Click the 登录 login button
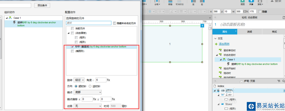The image size is (285, 111). click(276, 1)
